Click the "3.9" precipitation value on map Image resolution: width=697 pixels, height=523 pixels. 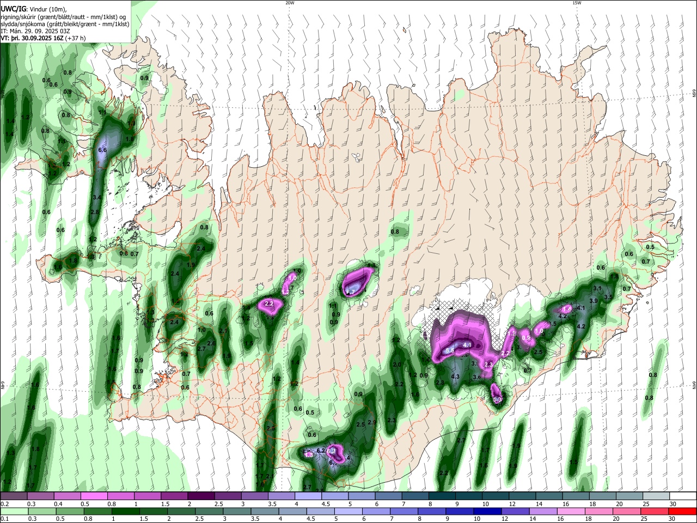coord(594,301)
